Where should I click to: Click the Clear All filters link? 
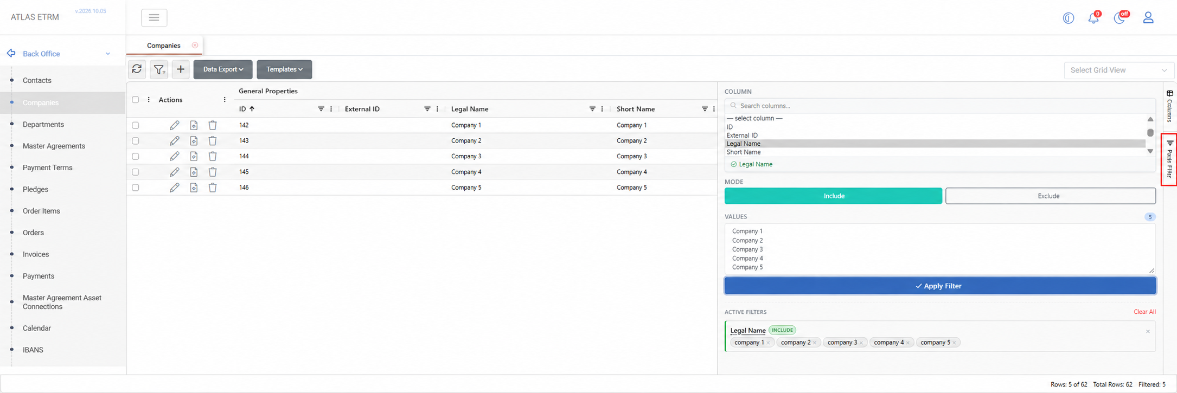click(x=1144, y=312)
